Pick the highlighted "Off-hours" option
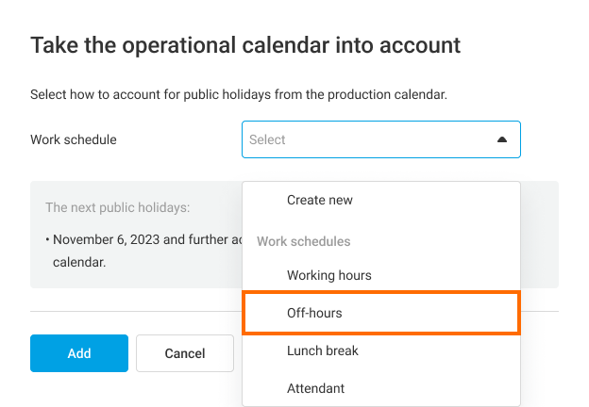 (x=314, y=313)
